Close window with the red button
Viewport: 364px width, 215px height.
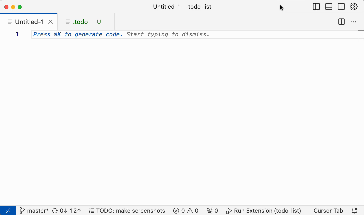coord(6,7)
